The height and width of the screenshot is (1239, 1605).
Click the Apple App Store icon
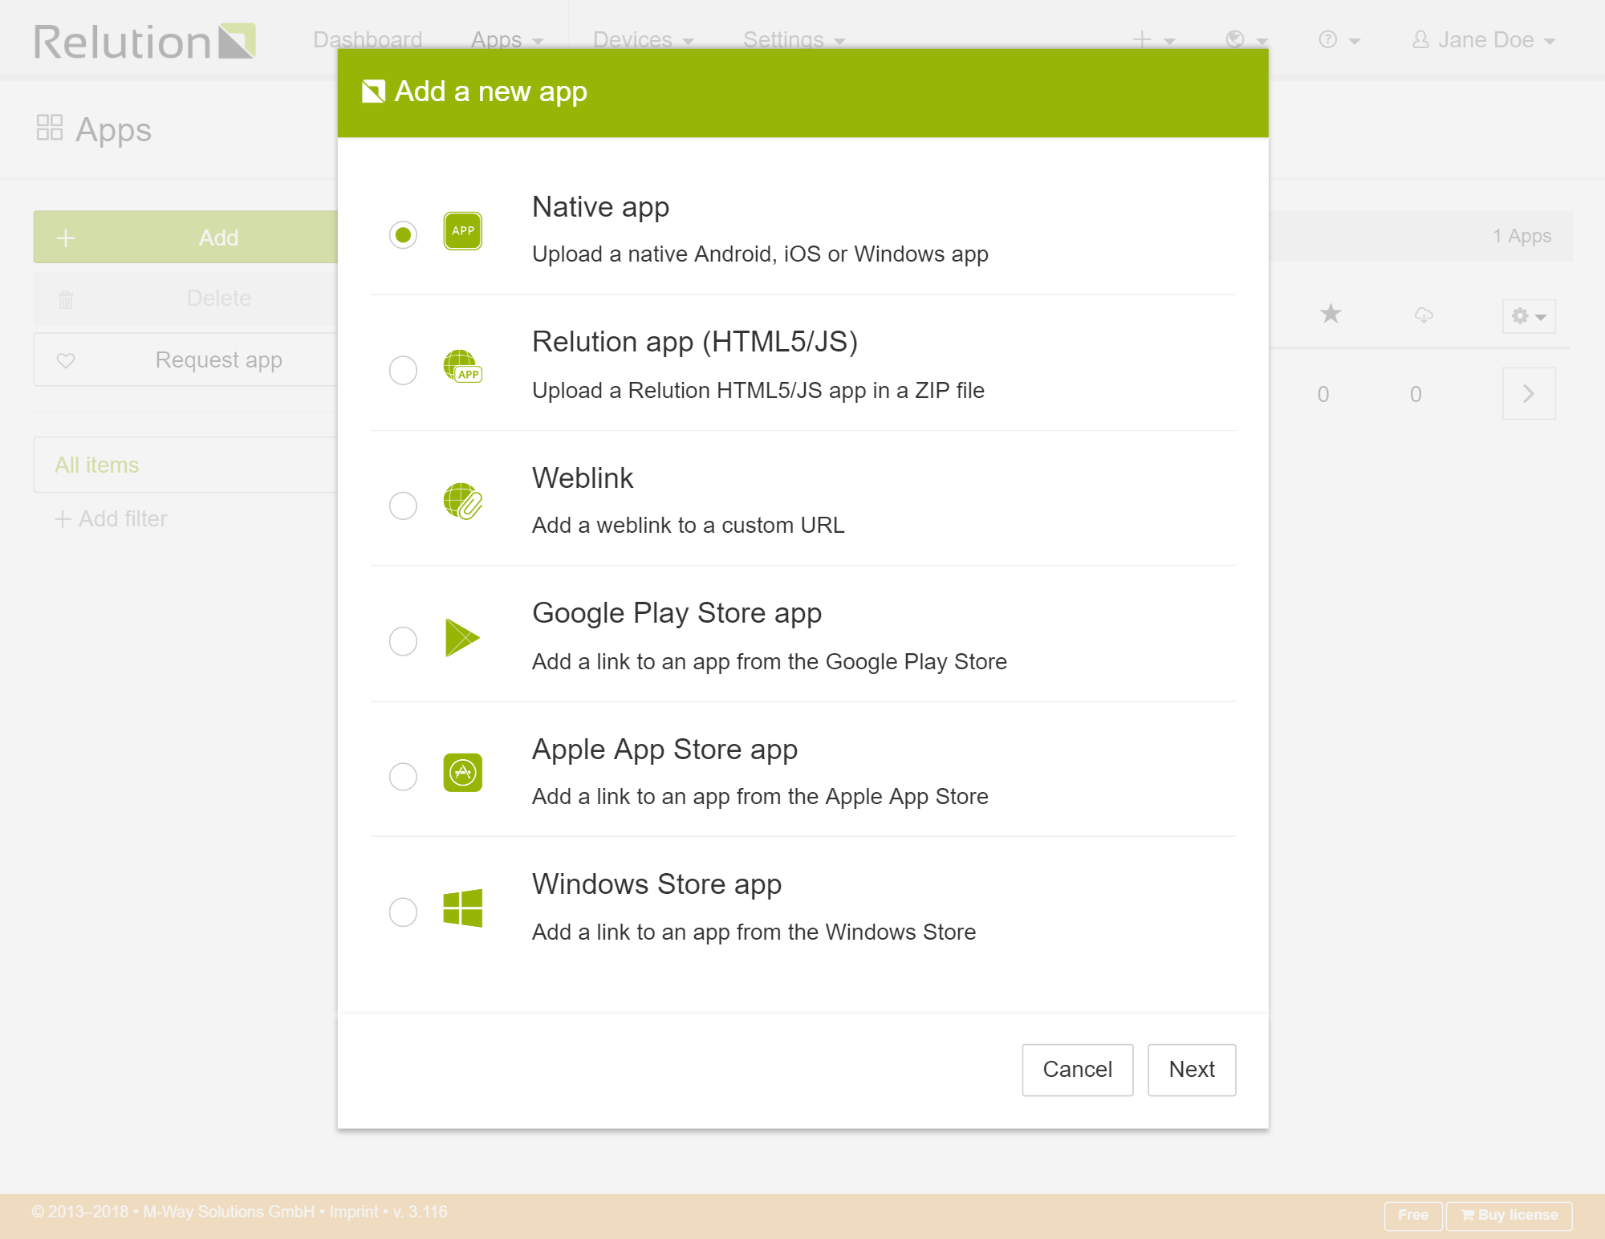tap(463, 773)
